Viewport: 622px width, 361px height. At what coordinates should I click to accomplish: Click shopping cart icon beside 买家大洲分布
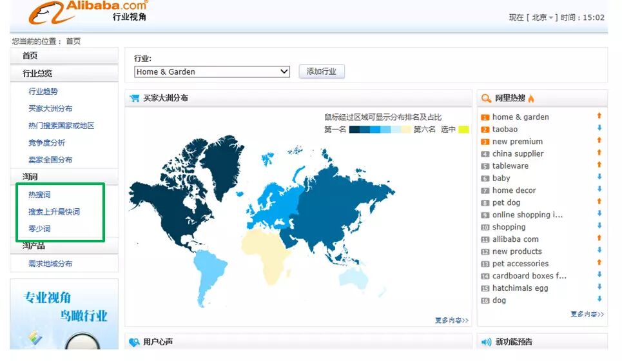point(135,98)
